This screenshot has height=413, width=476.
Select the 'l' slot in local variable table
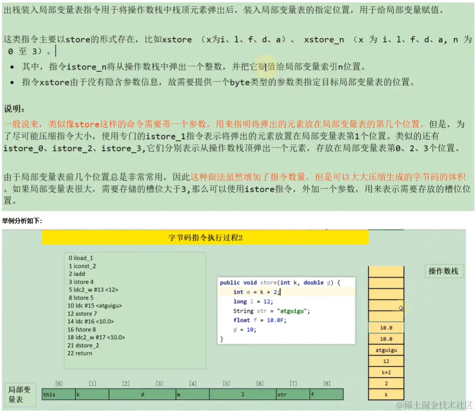(x=243, y=395)
